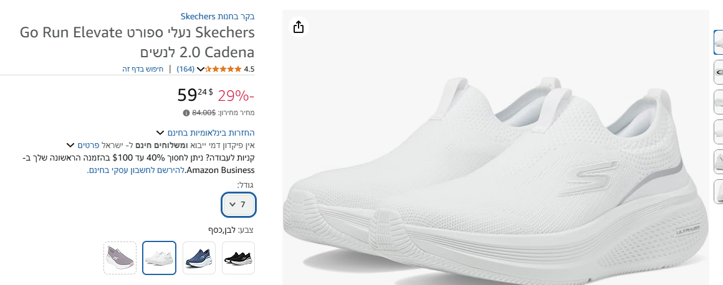Select the third image gallery thumbnail
Viewport: 723px width, 285px height.
(x=717, y=102)
